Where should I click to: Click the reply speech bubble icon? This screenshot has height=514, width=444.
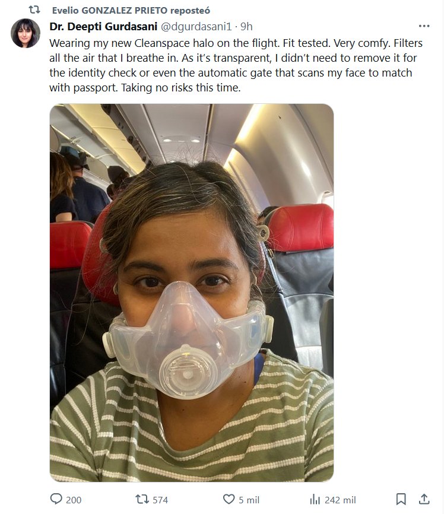click(x=56, y=499)
